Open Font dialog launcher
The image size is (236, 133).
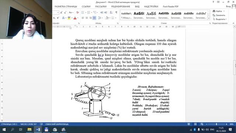(79, 23)
